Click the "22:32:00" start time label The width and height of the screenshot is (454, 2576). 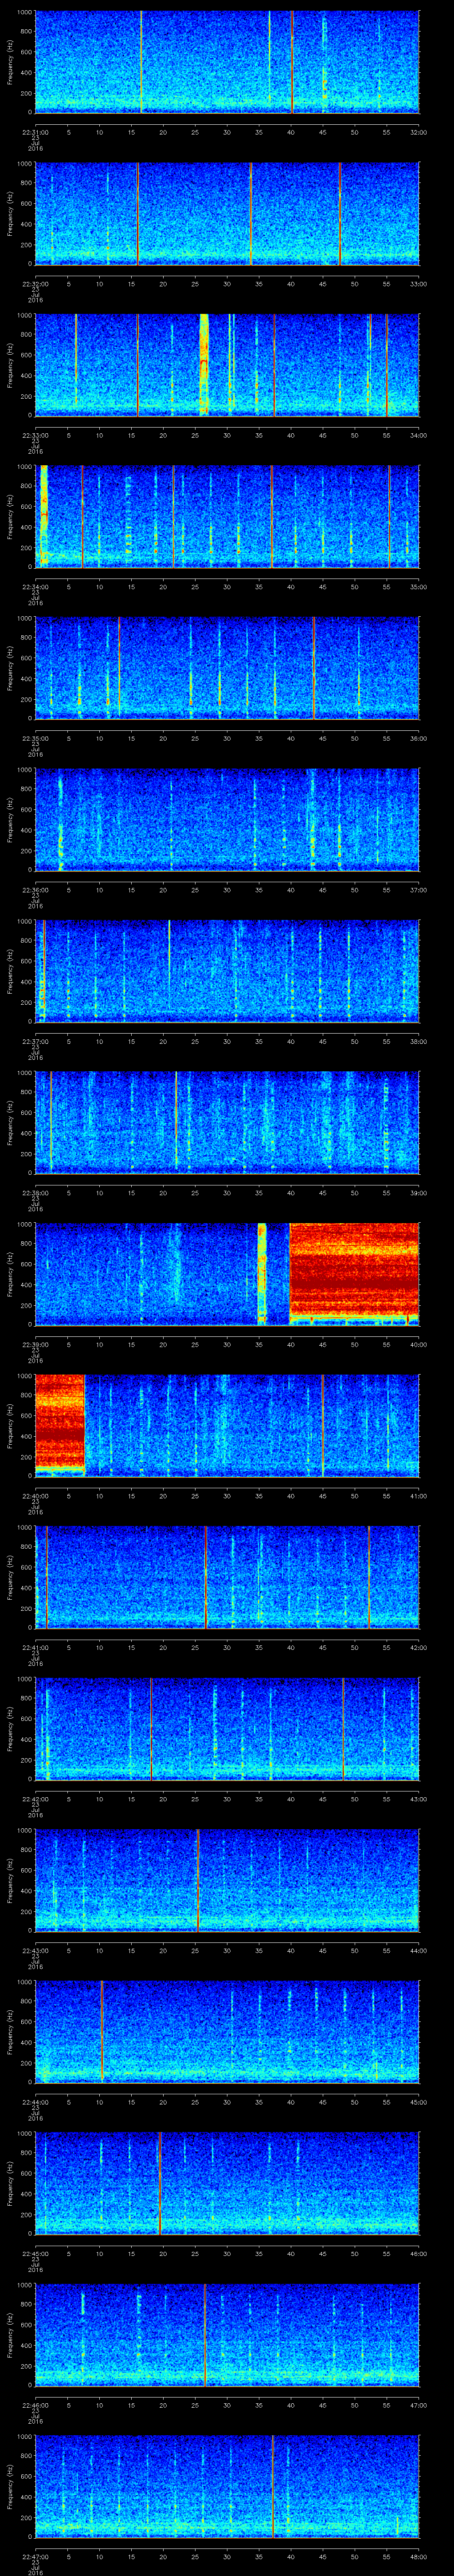[35, 284]
